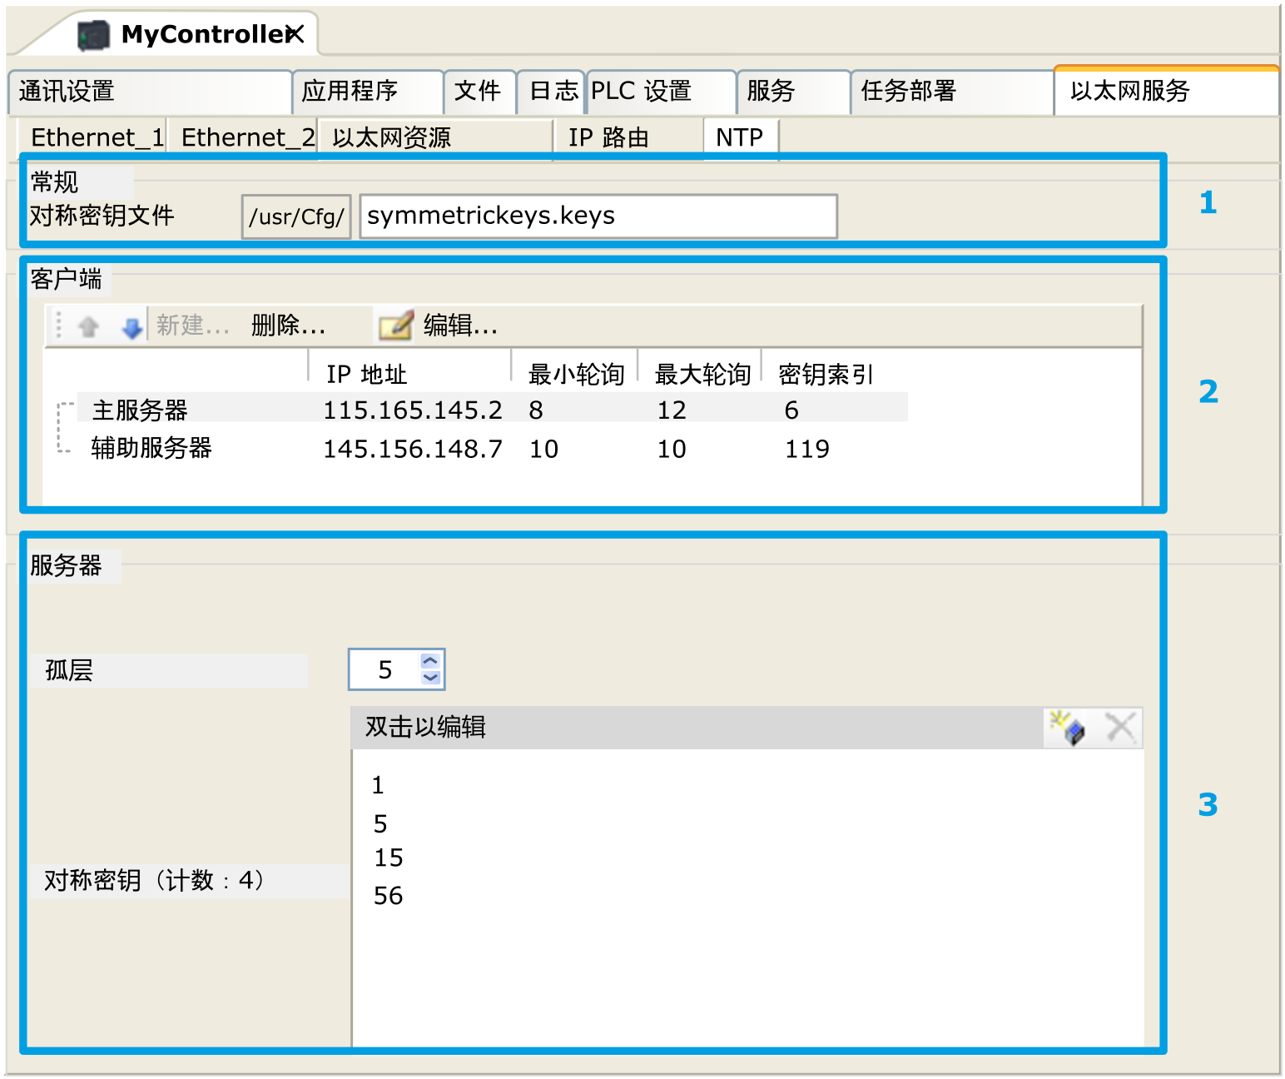Open the 通讯设置 tab
This screenshot has width=1285, height=1079.
coord(67,92)
